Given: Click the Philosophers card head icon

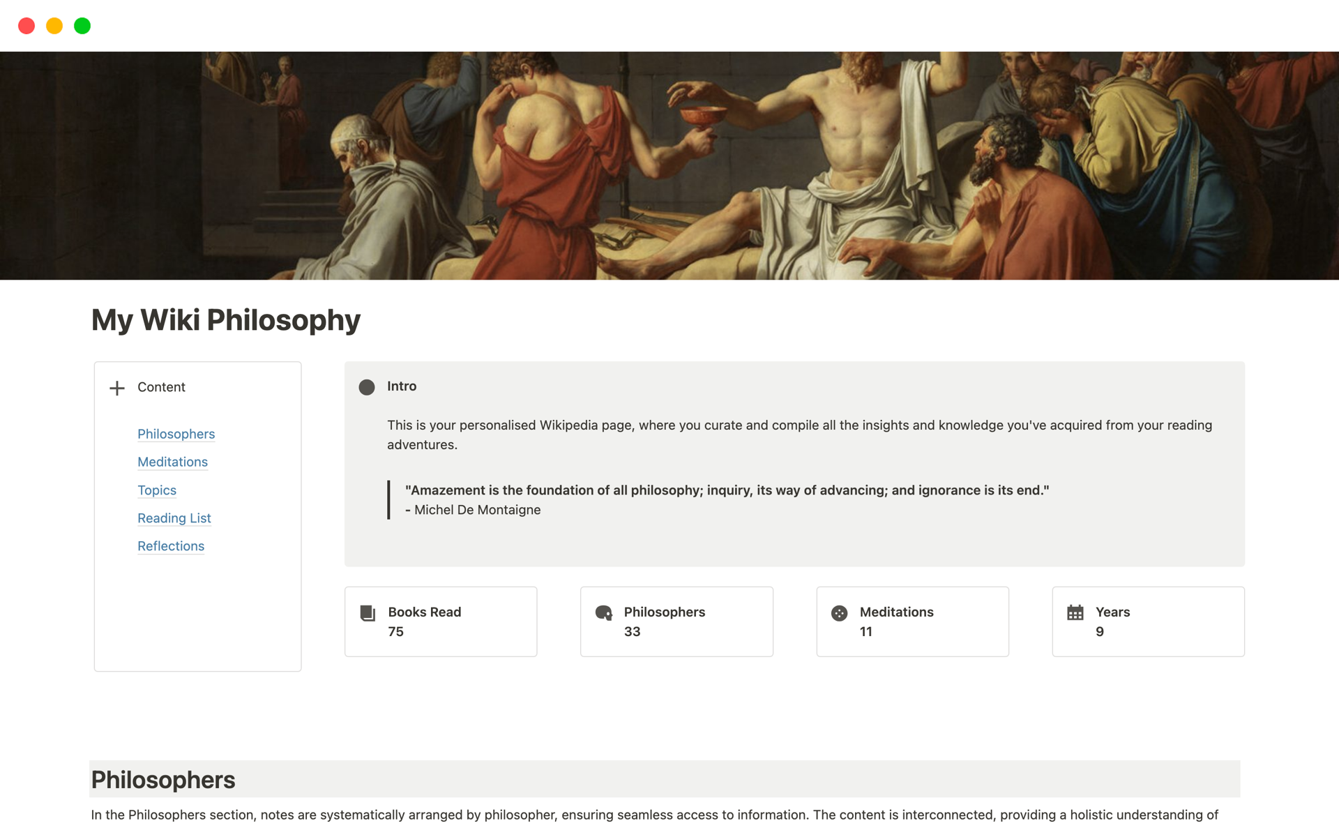Looking at the screenshot, I should click(x=604, y=613).
